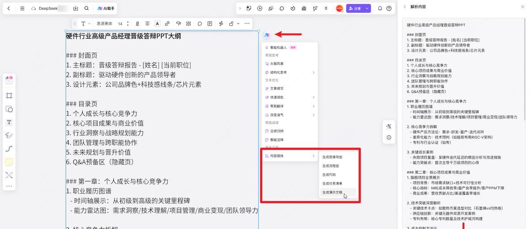Select the mind map tool in sidebar
The height and width of the screenshot is (229, 530).
pyautogui.click(x=9, y=175)
